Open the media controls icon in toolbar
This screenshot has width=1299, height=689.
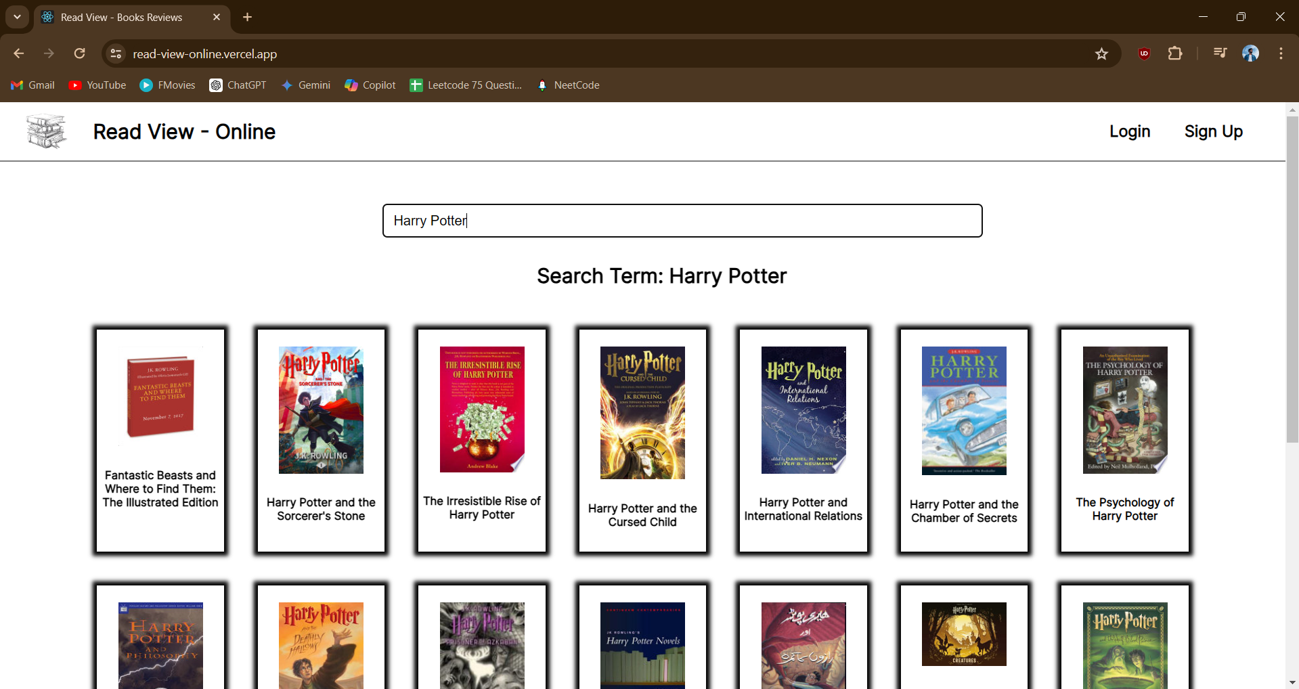point(1220,53)
